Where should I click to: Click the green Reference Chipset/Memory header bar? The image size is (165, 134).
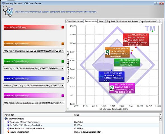[34, 61]
